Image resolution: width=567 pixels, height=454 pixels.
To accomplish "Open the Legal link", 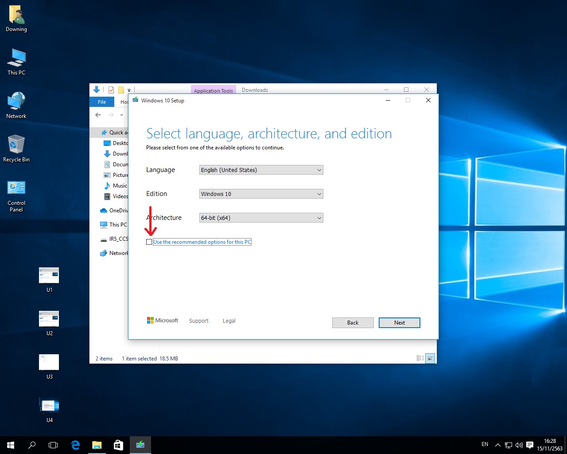I will pos(229,321).
